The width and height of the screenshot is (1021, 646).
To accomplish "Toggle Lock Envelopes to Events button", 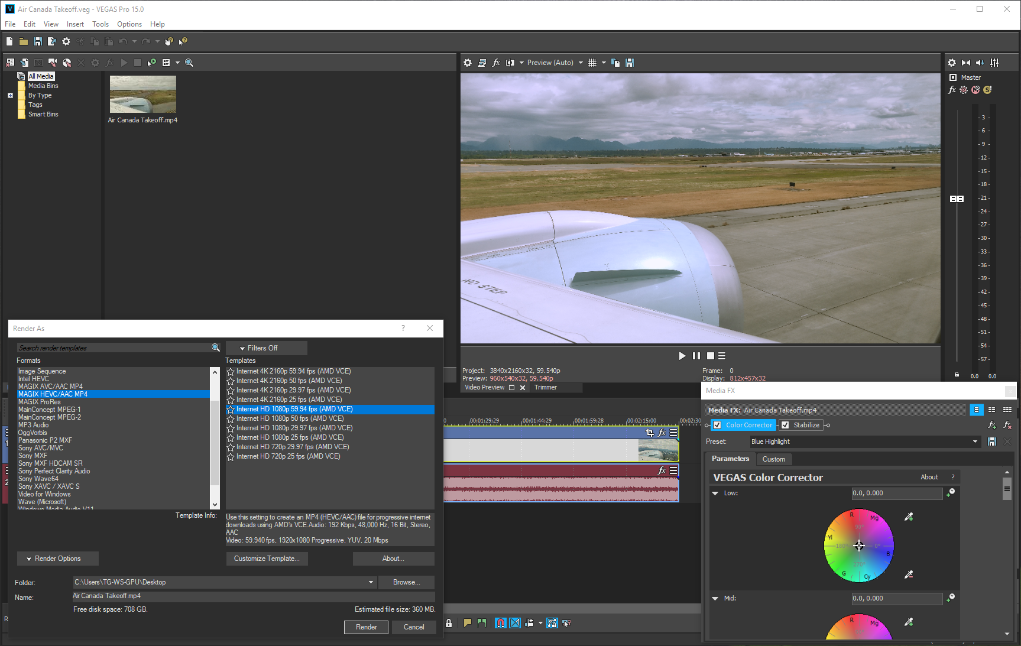I will click(x=552, y=623).
